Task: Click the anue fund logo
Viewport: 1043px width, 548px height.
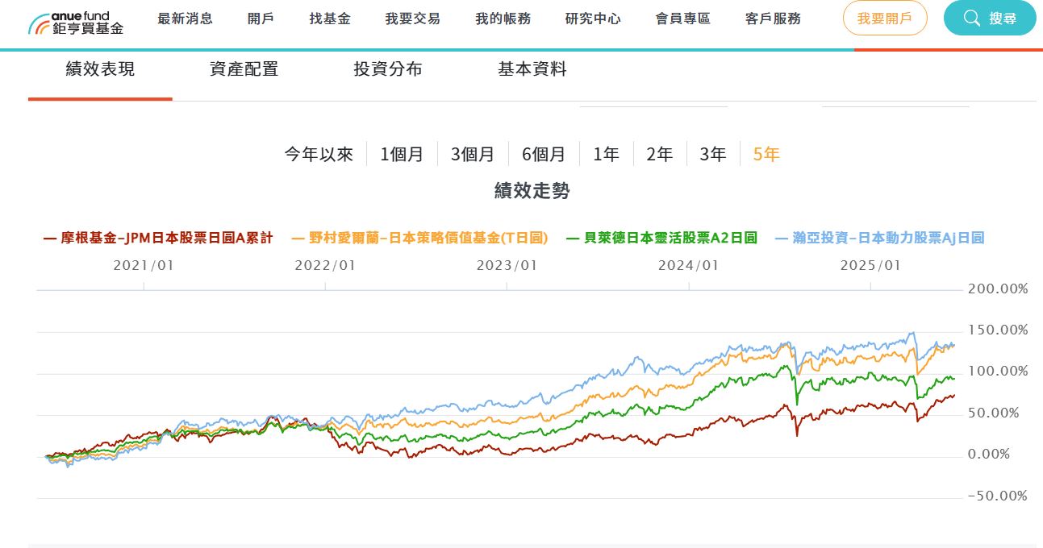Action: click(77, 23)
